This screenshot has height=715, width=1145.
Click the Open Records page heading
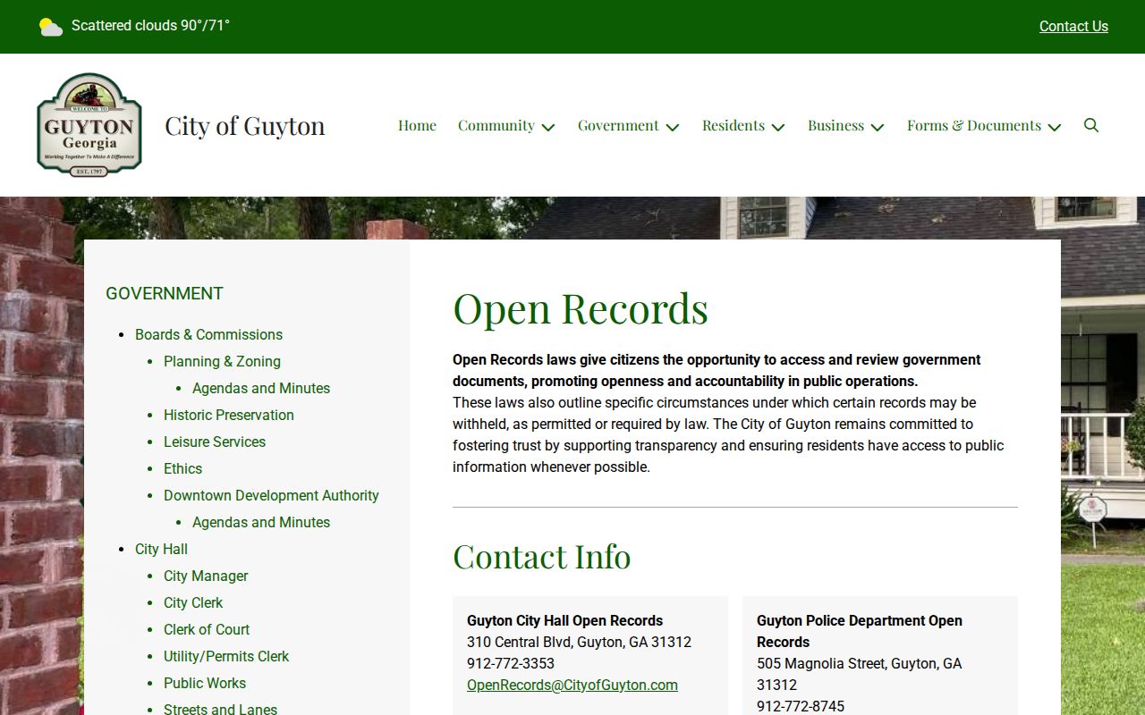[581, 307]
